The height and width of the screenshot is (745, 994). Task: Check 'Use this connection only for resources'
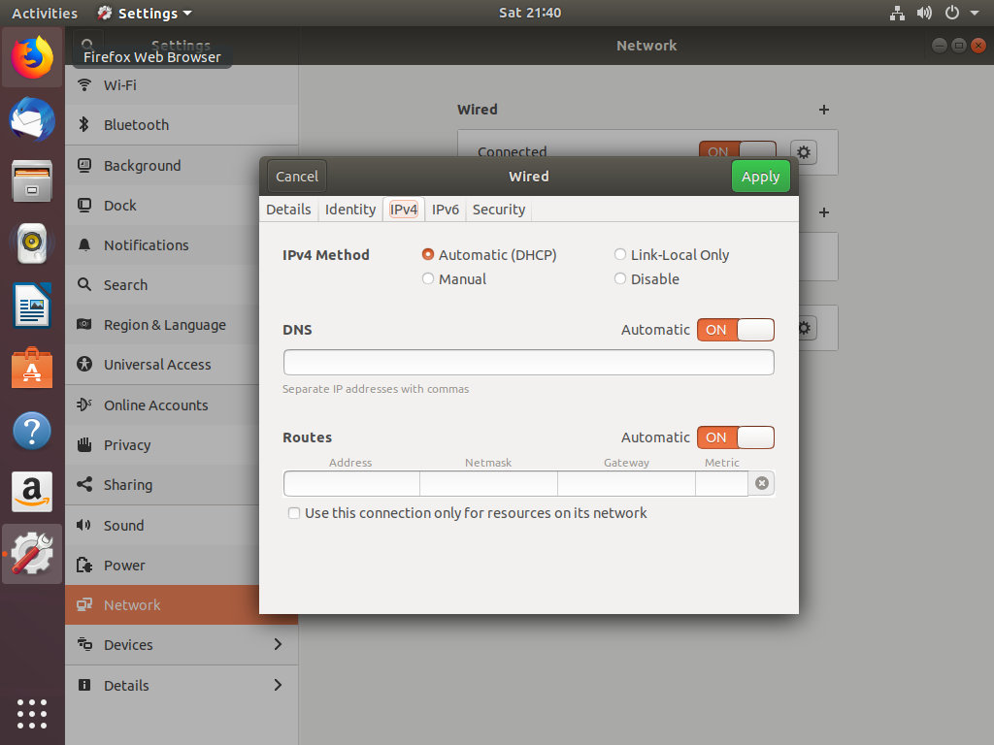[294, 513]
